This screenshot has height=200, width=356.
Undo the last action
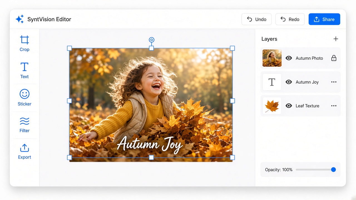pos(256,19)
